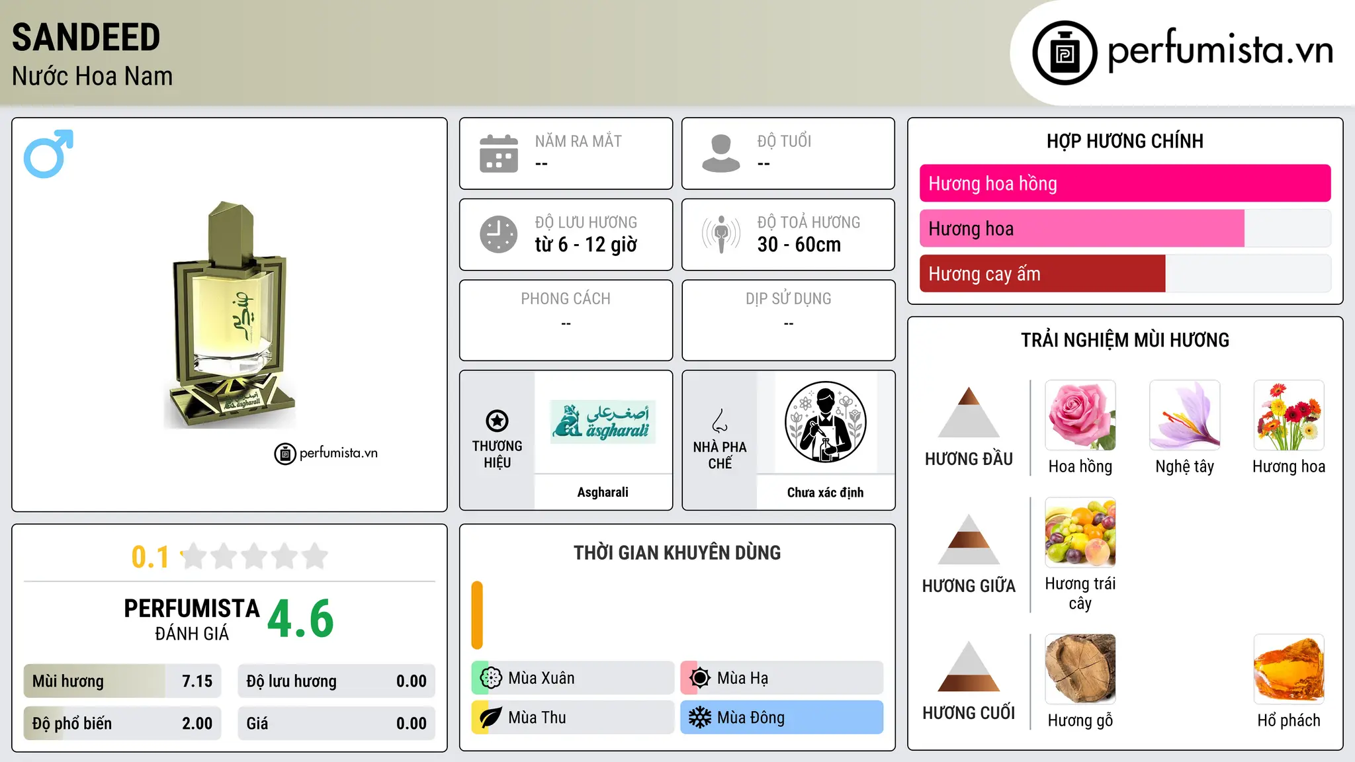Viewport: 1355px width, 762px height.
Task: Select the Hương trái cây fruit note image
Action: [x=1080, y=532]
